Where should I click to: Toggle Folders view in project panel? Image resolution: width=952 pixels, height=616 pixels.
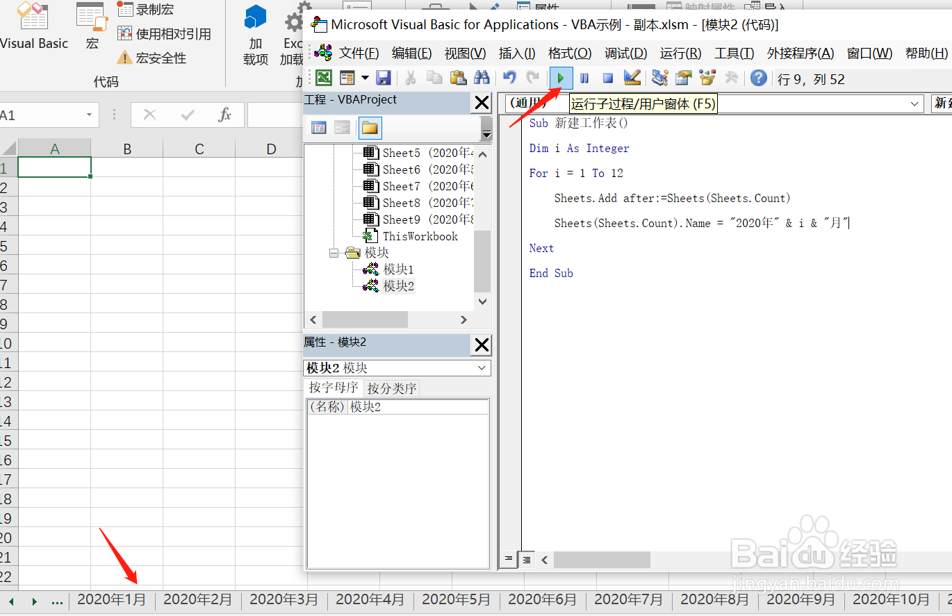coord(370,128)
